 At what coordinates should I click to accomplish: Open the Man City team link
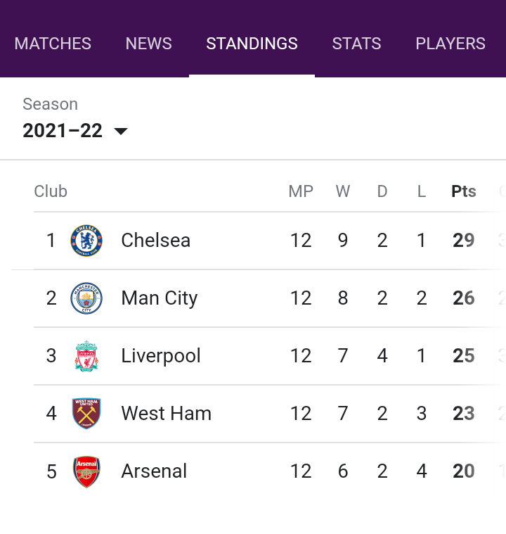tap(160, 298)
